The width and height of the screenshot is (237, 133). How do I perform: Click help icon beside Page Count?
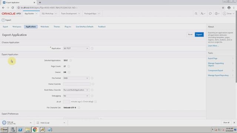(69, 66)
